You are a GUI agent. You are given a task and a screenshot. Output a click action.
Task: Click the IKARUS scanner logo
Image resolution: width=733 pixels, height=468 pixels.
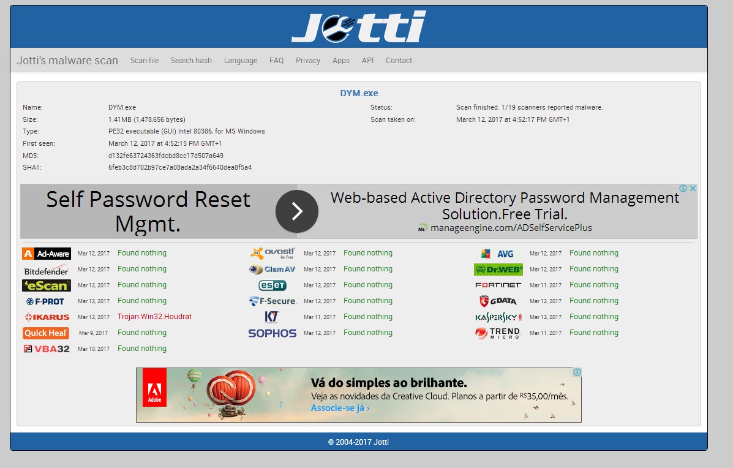pyautogui.click(x=47, y=317)
